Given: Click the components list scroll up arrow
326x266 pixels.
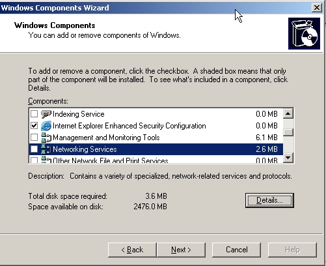Looking at the screenshot, I should (x=288, y=113).
